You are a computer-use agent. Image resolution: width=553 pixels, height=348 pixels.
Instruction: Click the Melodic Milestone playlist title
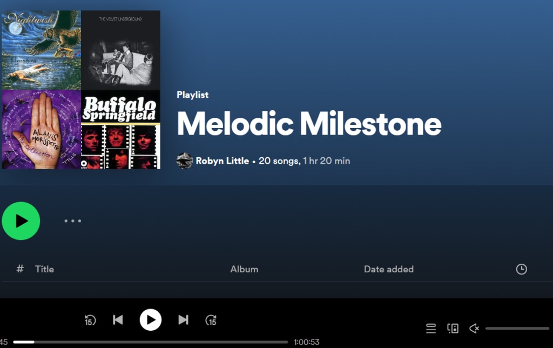click(x=309, y=124)
